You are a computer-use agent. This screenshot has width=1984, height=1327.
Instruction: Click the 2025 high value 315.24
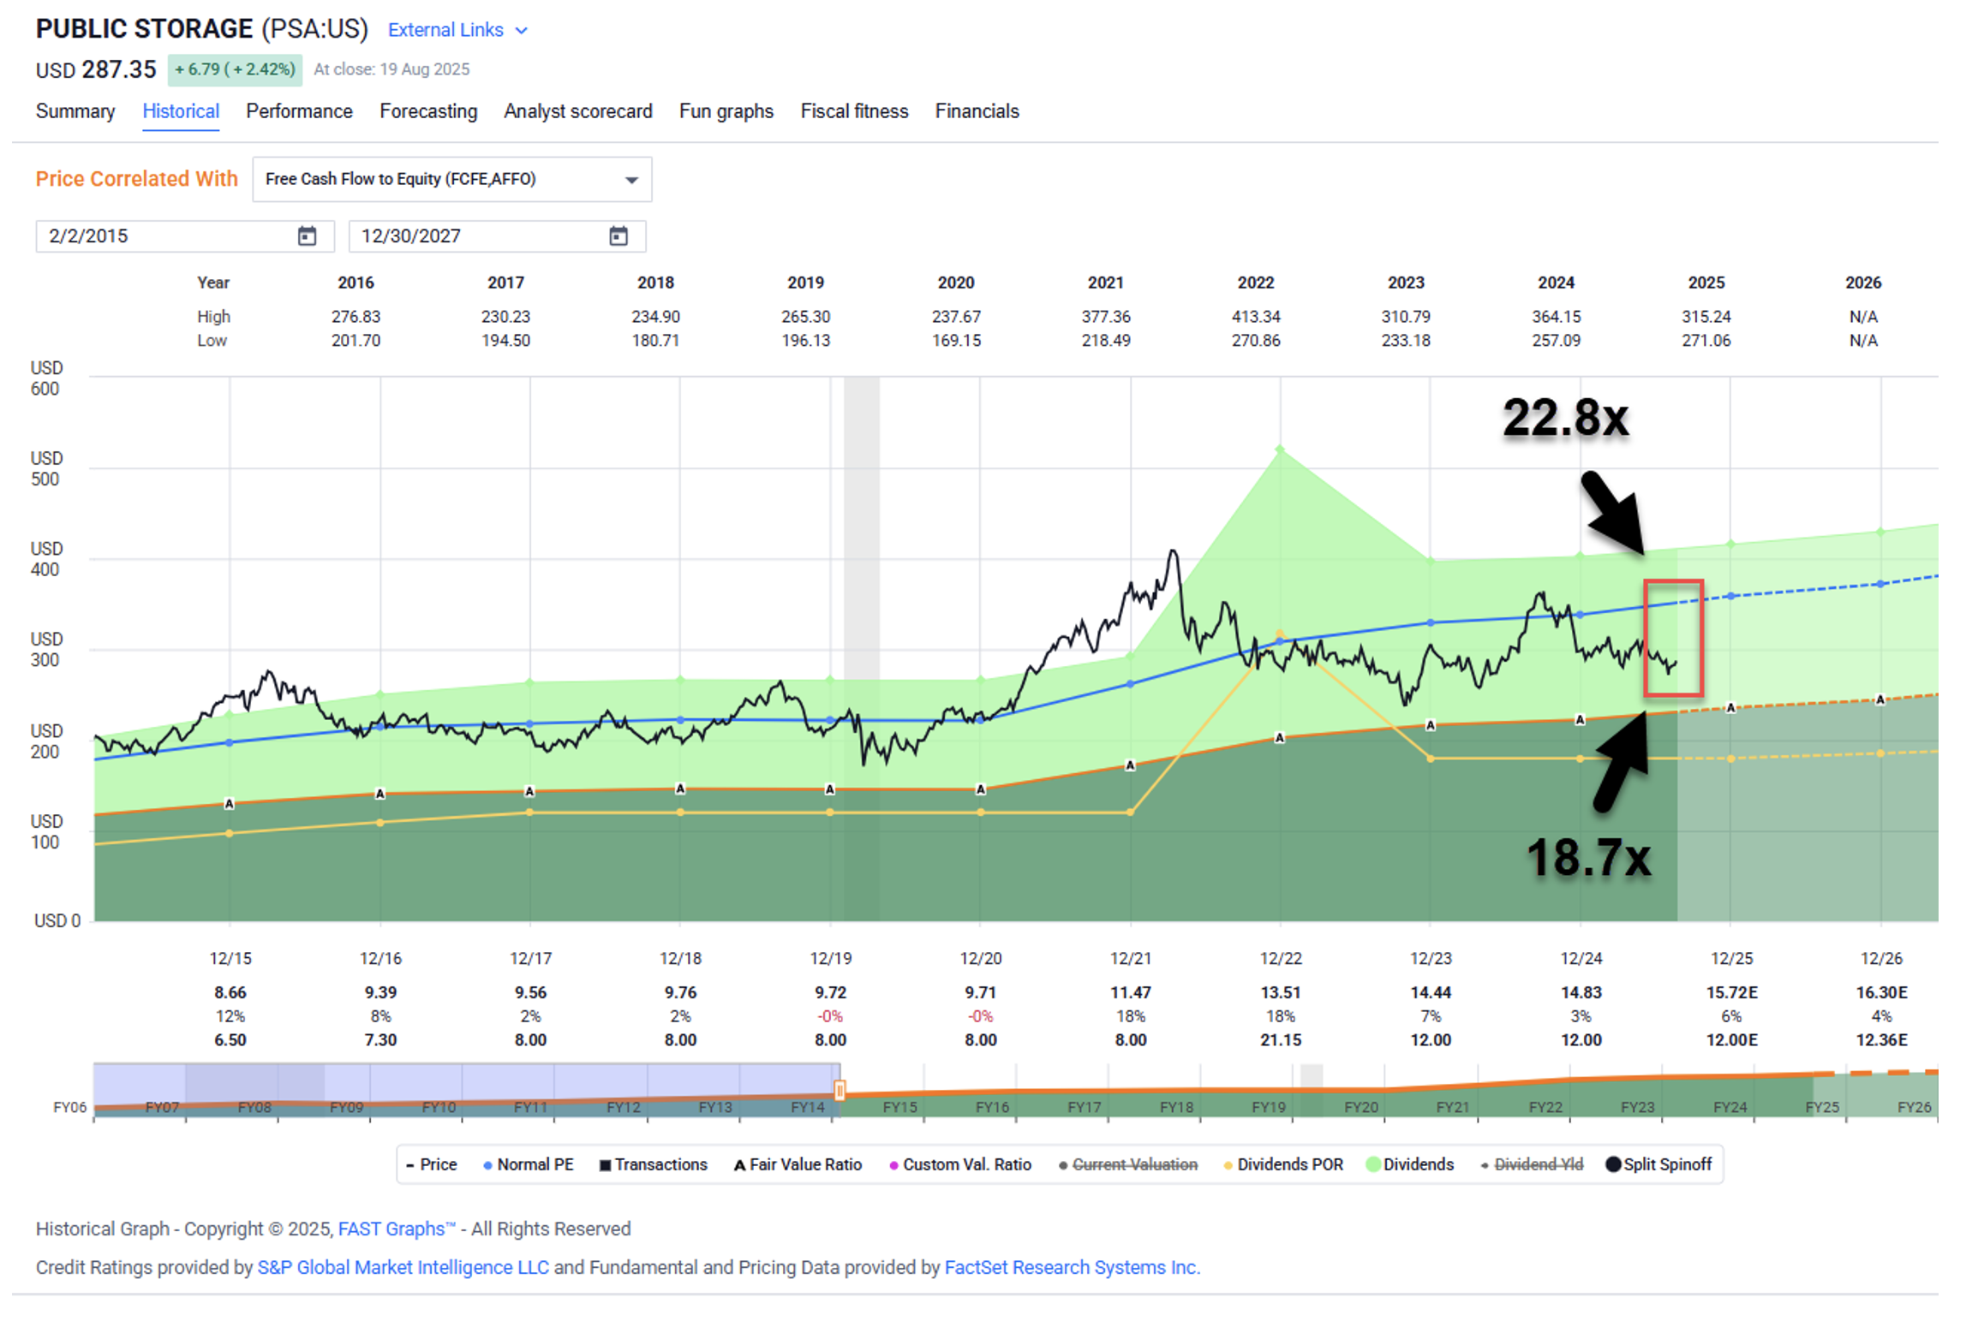(1706, 317)
